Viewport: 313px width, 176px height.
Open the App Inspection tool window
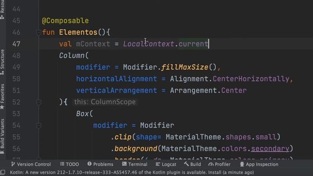tap(259, 164)
